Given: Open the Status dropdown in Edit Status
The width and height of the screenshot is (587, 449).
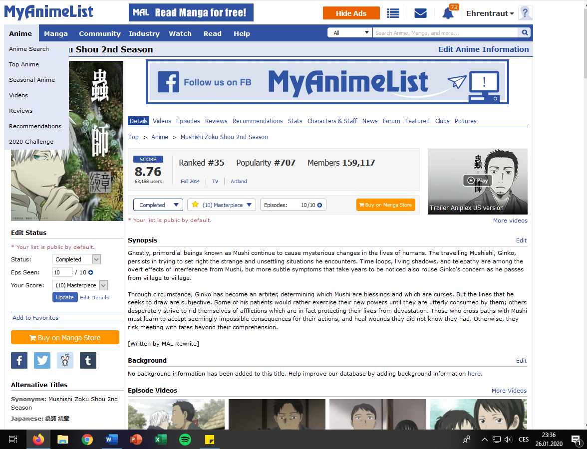Looking at the screenshot, I should (x=77, y=259).
